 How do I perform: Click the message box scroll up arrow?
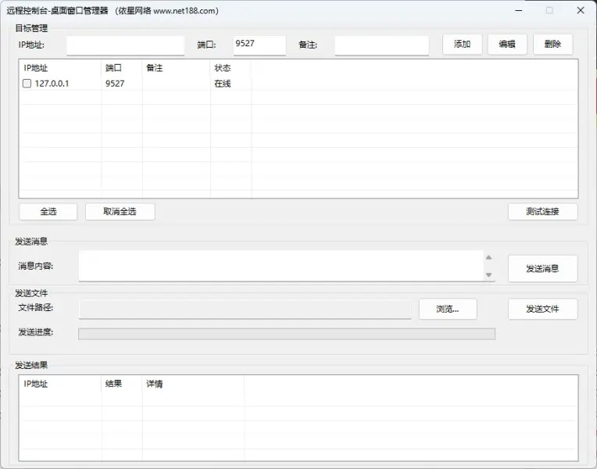489,257
